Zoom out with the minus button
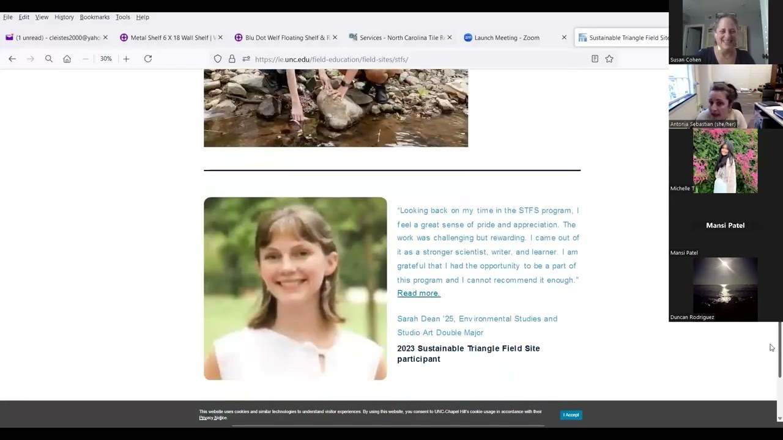This screenshot has width=783, height=440. [x=86, y=59]
